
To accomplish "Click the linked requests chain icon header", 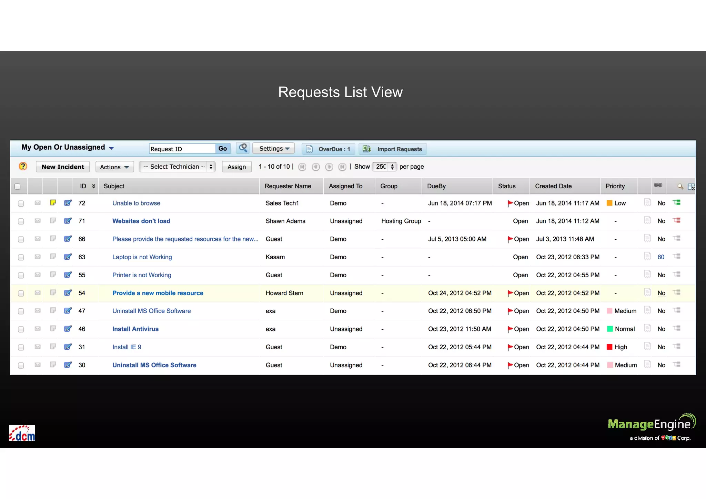I will [x=658, y=185].
